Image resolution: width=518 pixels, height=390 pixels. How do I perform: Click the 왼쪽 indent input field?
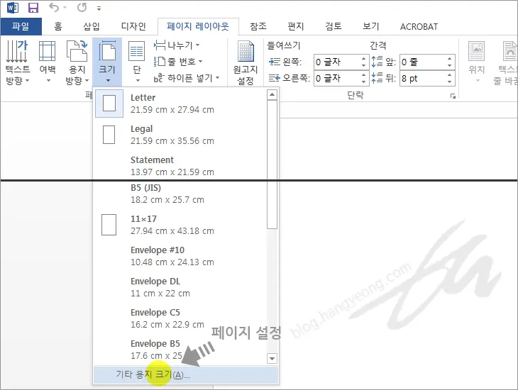point(337,62)
